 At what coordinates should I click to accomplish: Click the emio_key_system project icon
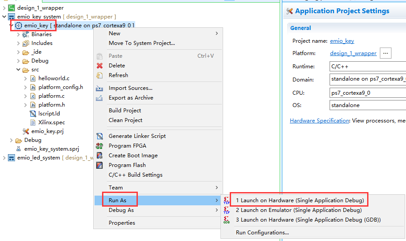click(x=11, y=17)
